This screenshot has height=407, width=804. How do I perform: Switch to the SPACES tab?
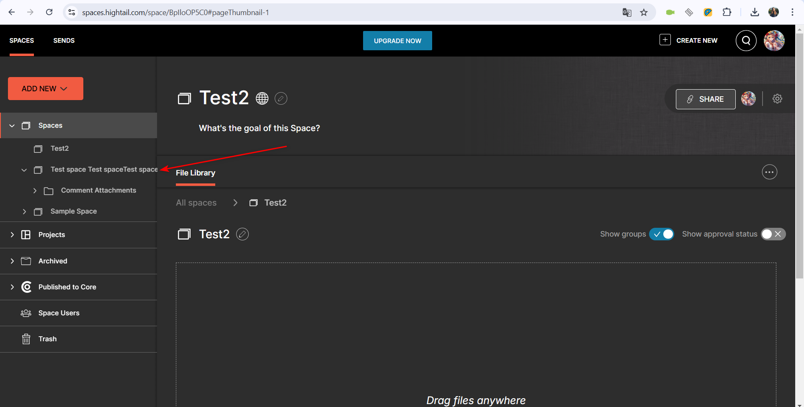[x=22, y=41]
